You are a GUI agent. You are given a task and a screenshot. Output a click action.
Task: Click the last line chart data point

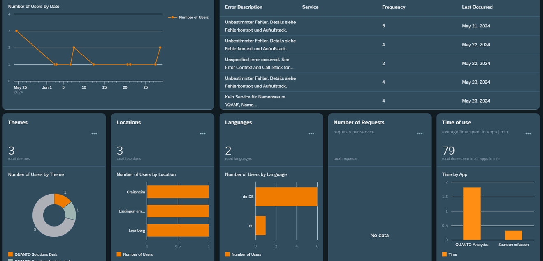coord(160,48)
